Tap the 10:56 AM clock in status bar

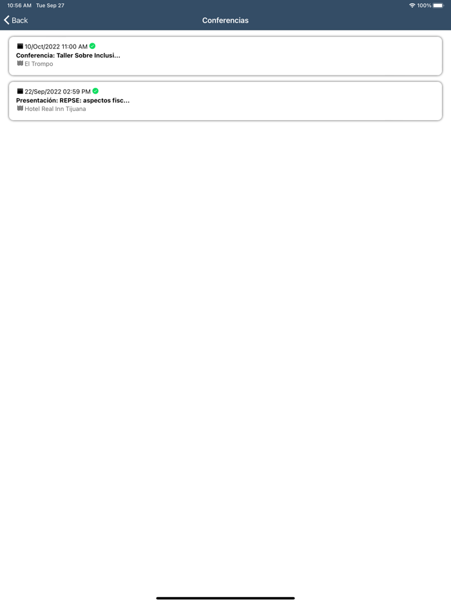(19, 5)
